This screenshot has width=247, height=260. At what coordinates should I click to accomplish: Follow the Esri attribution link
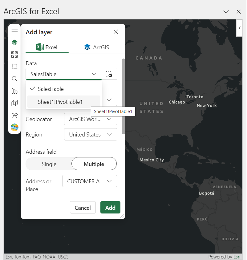click(x=237, y=257)
